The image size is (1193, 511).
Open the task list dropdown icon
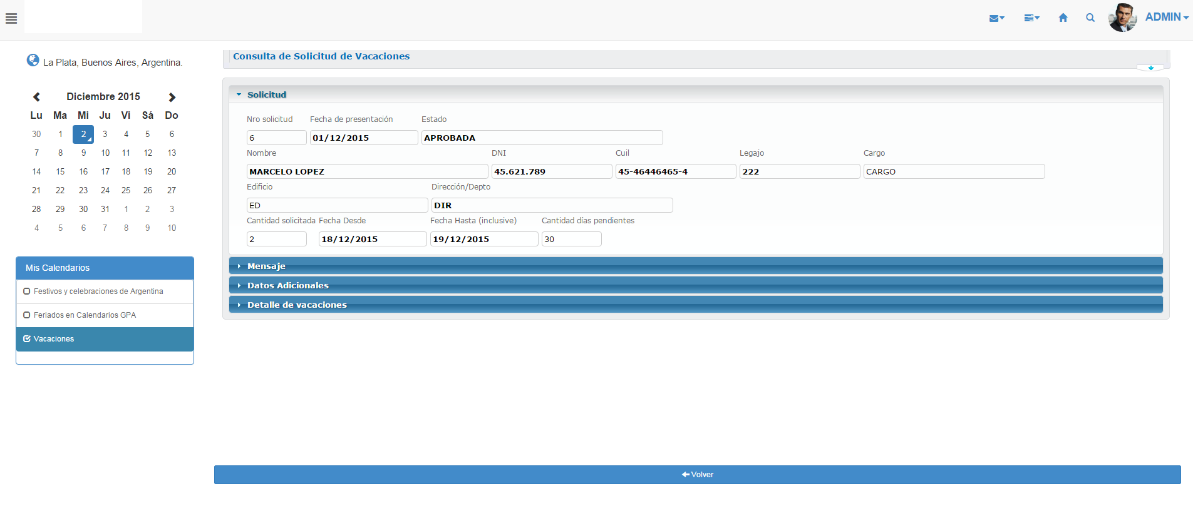pos(1031,18)
